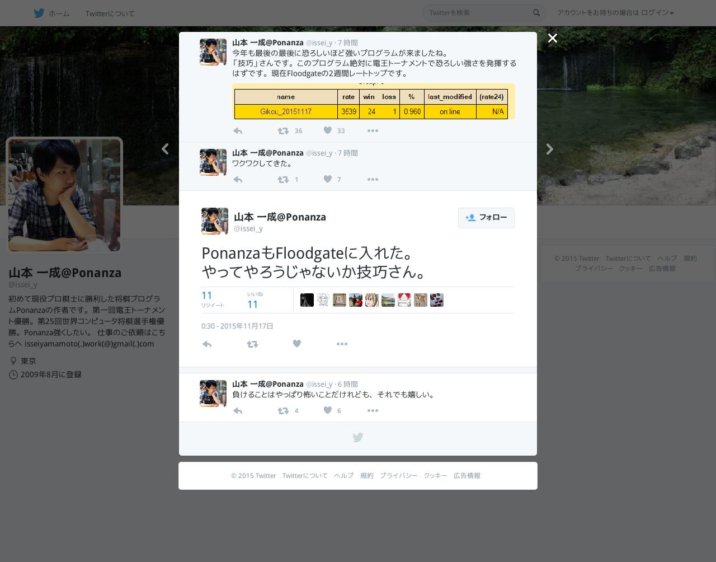Like the tweet with 33 likes

click(x=328, y=130)
